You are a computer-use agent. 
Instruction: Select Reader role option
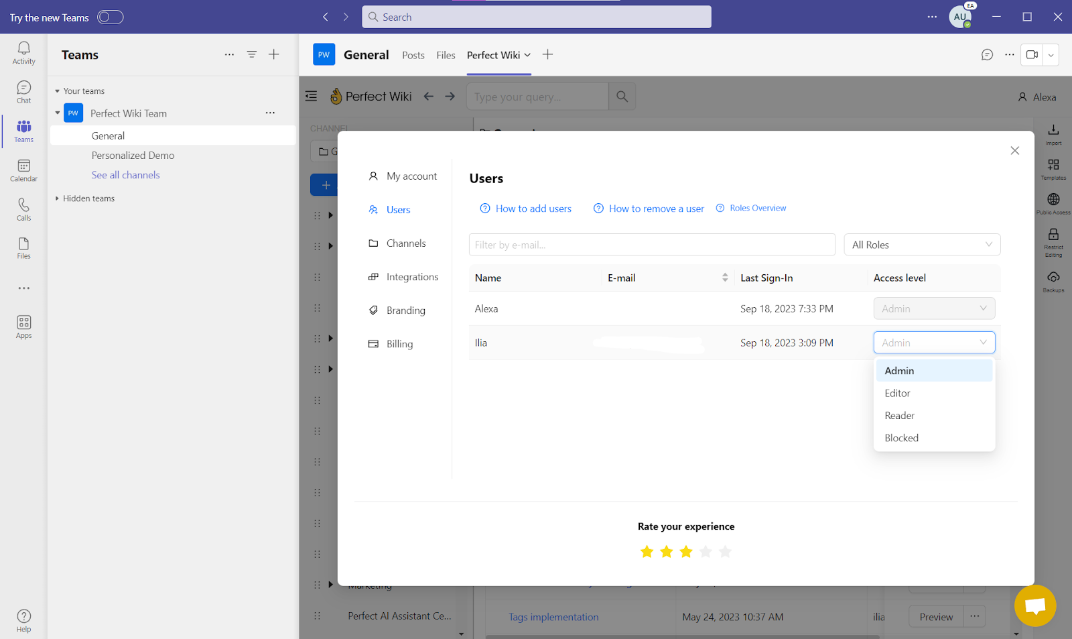(x=934, y=416)
